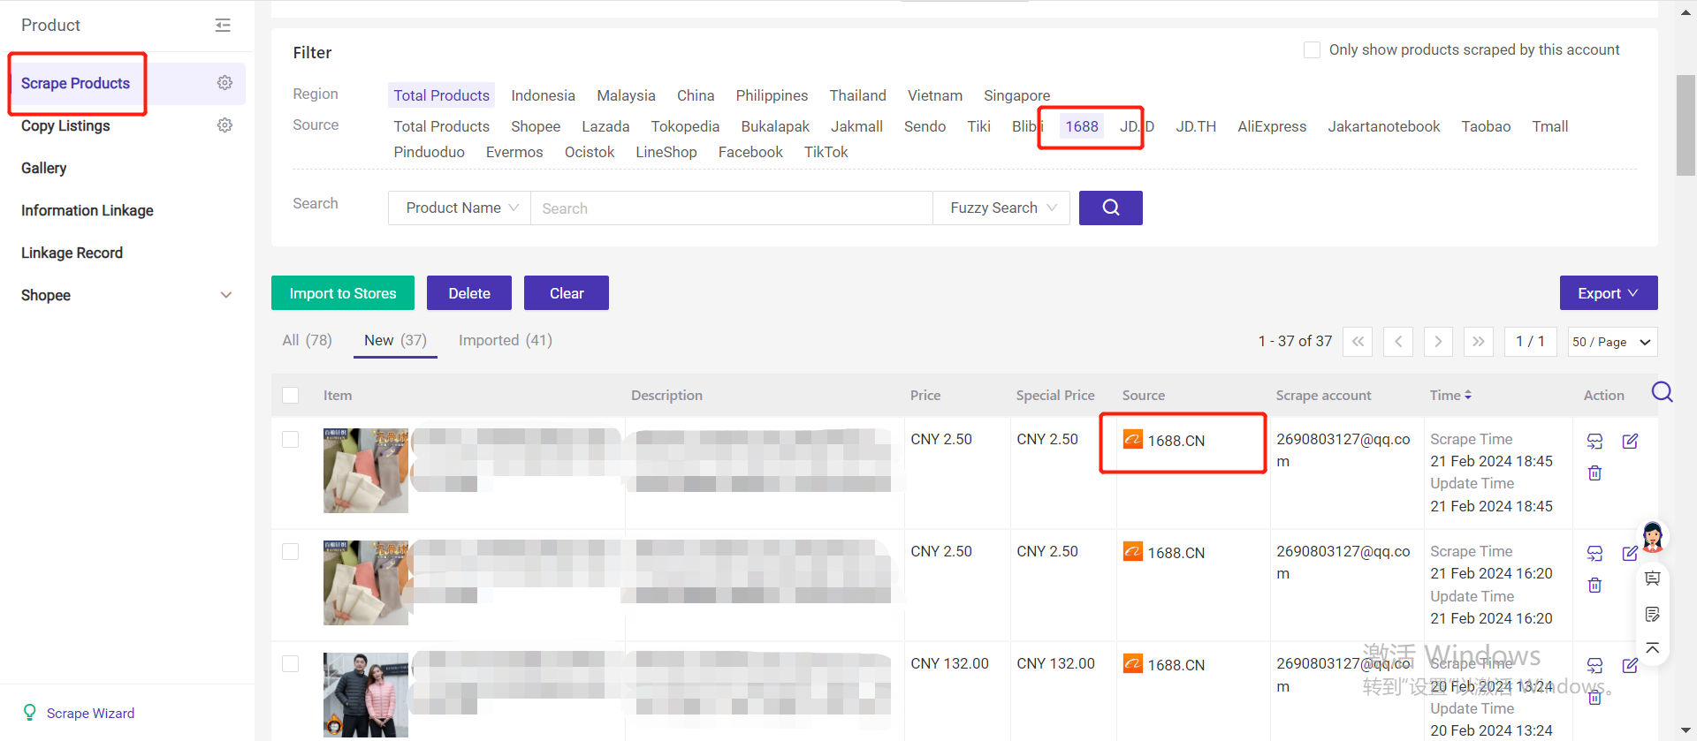Screen dimensions: 1697x741
Task: Click the purple Delete button
Action: click(x=469, y=293)
